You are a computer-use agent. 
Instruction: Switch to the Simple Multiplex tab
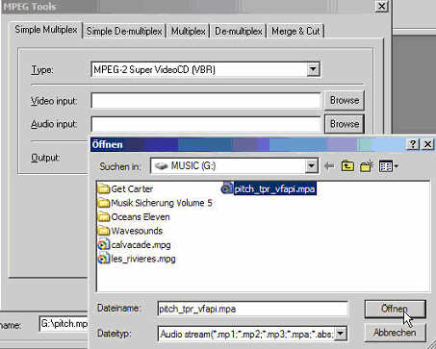46,30
